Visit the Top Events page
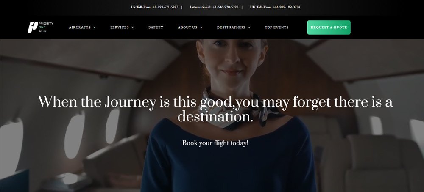 pos(276,27)
